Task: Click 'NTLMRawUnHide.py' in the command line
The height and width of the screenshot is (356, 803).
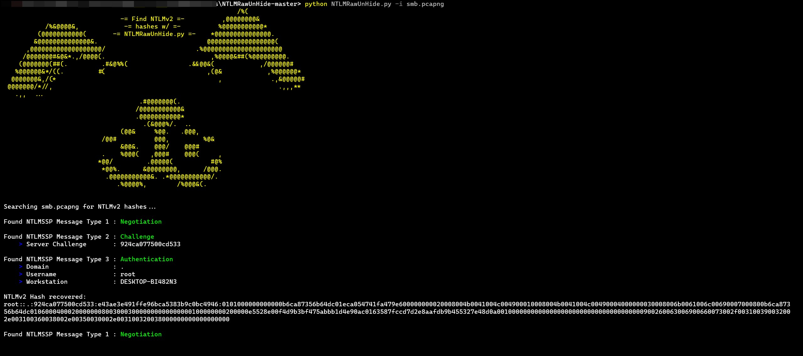Action: pos(361,4)
